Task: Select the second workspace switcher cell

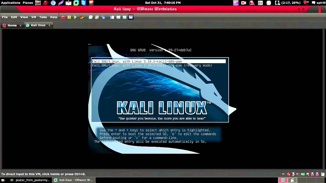Action: click(x=292, y=180)
